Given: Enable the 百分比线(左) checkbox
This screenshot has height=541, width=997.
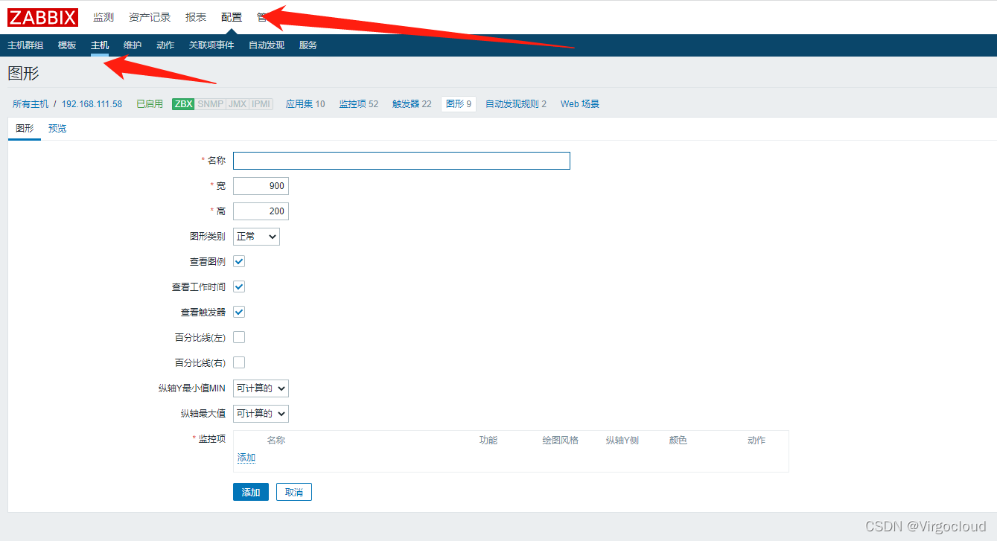Looking at the screenshot, I should click(x=239, y=337).
